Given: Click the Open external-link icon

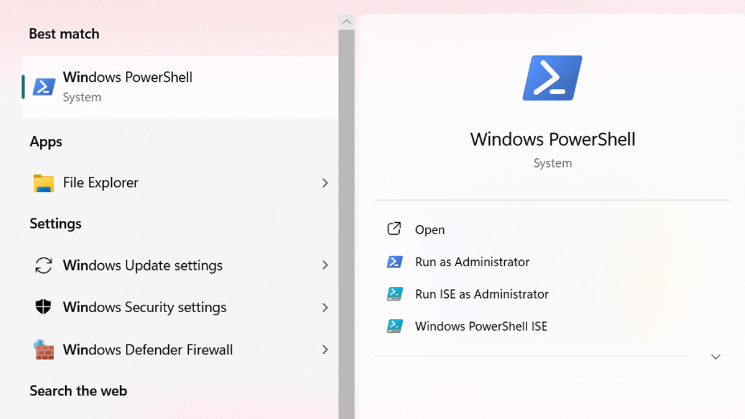Looking at the screenshot, I should coord(394,229).
